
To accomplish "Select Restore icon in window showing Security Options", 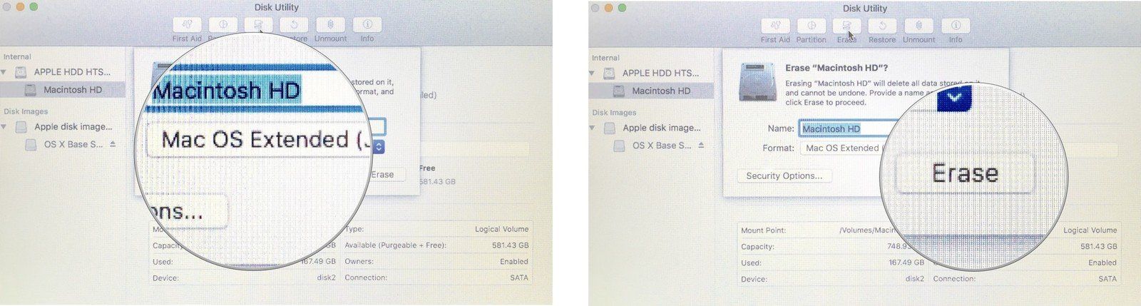I will click(882, 25).
